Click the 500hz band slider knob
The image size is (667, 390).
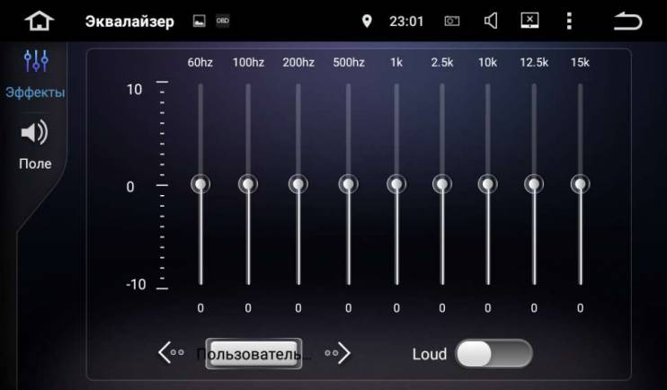[x=349, y=184]
